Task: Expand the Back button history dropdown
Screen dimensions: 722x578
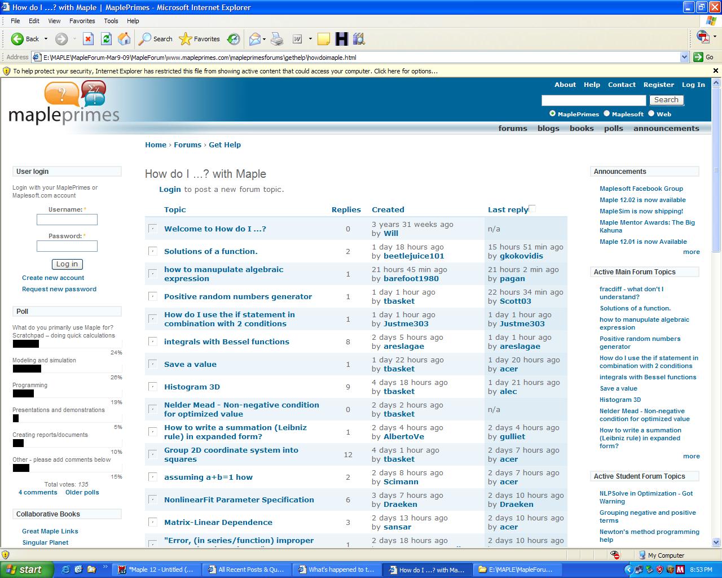Action: 46,39
